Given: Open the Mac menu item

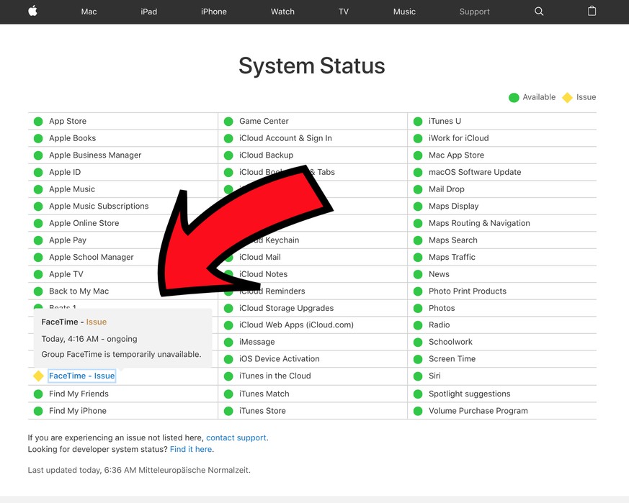Looking at the screenshot, I should tap(89, 12).
